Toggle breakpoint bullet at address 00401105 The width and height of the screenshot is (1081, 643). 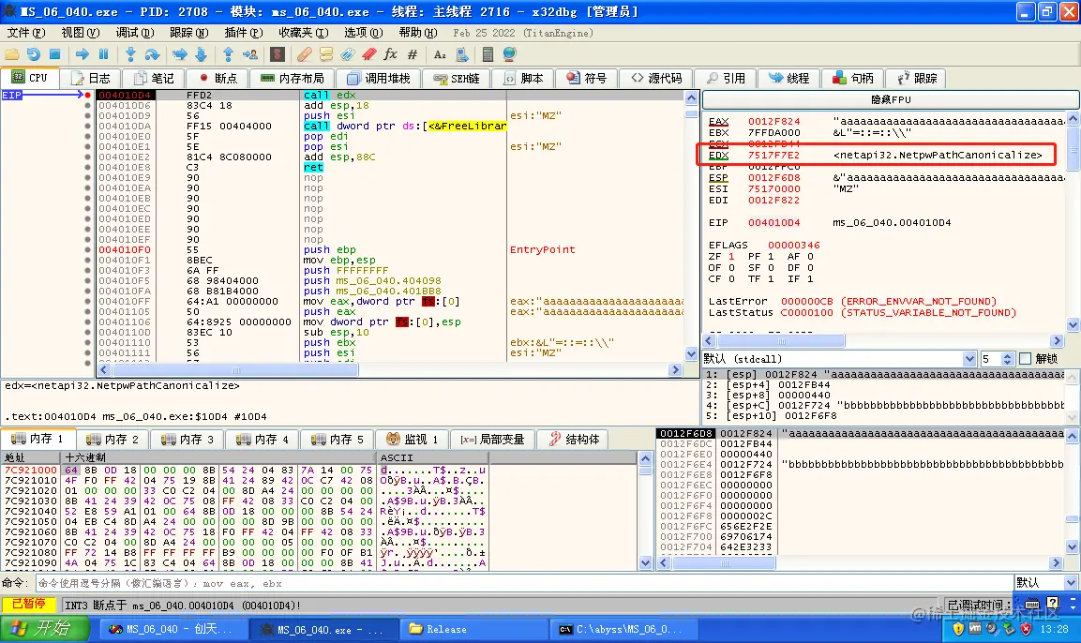[x=87, y=311]
